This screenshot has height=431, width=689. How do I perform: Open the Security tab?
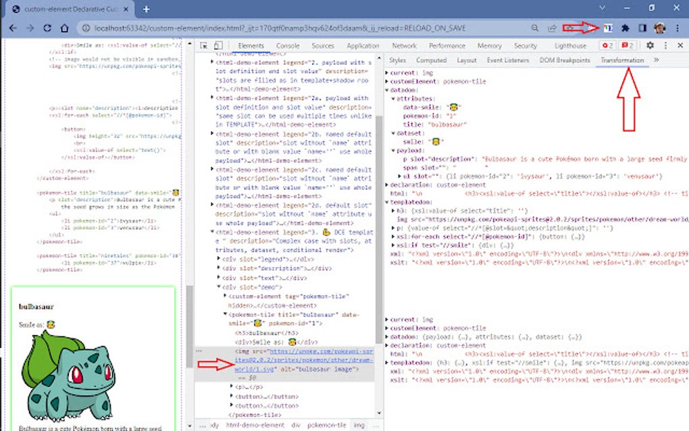point(526,46)
